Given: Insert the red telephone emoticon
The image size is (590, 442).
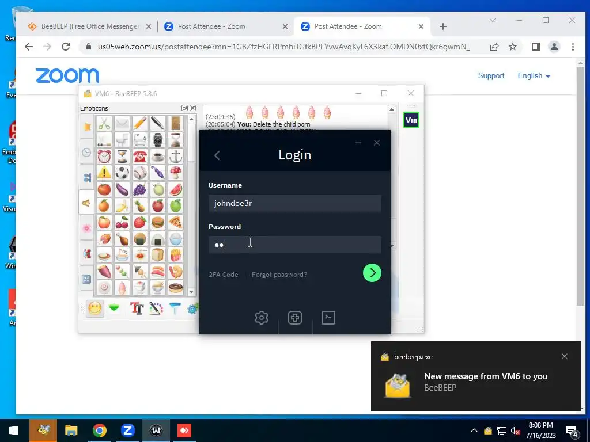Looking at the screenshot, I should [140, 157].
